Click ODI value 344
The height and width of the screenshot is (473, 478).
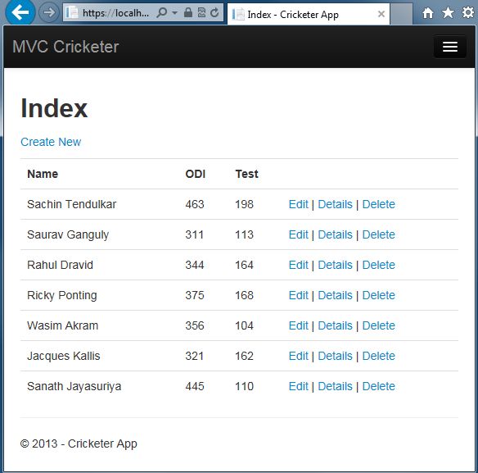pos(195,265)
